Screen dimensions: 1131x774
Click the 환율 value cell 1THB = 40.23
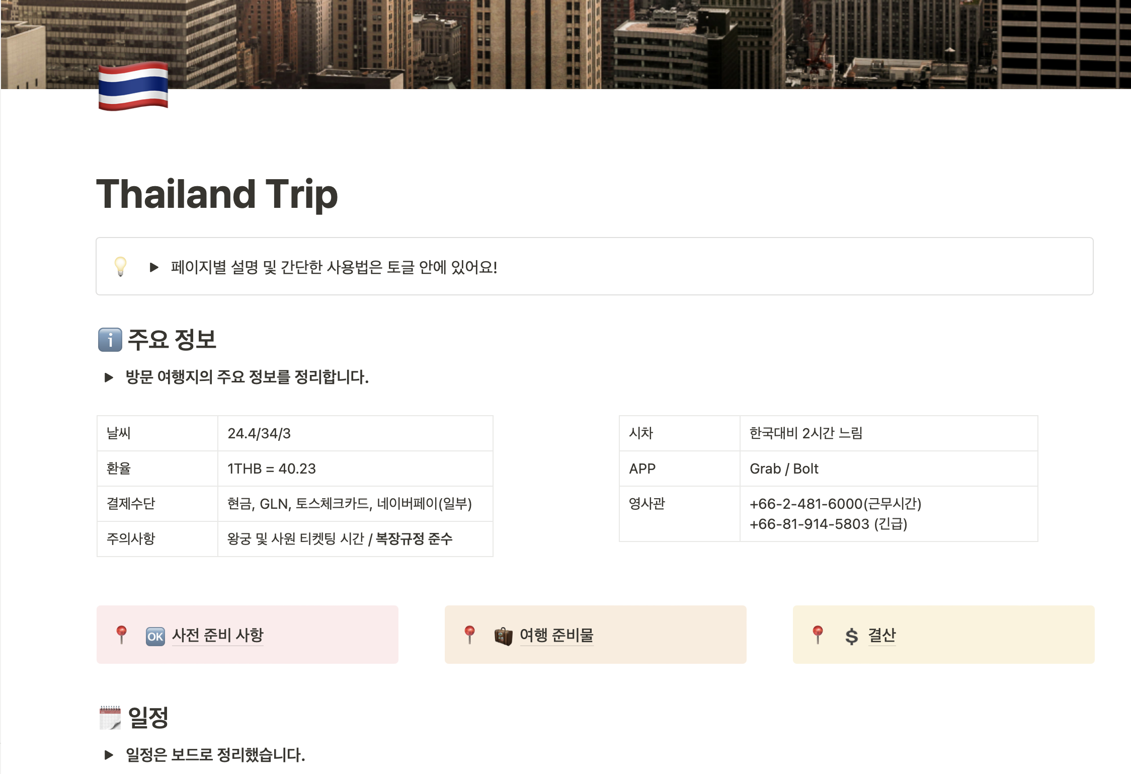click(x=272, y=469)
